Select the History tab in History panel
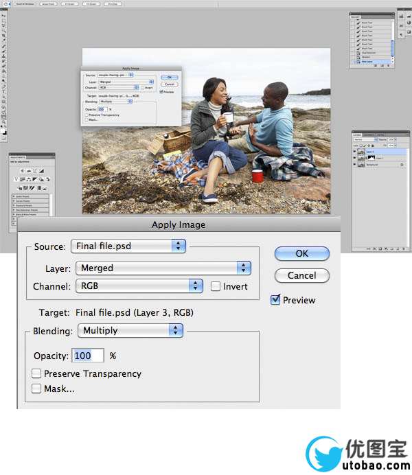 [x=355, y=17]
